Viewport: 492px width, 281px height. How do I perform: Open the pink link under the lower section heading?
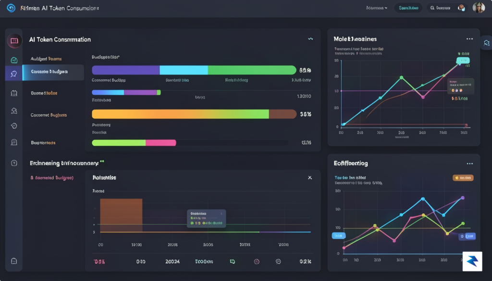(52, 178)
